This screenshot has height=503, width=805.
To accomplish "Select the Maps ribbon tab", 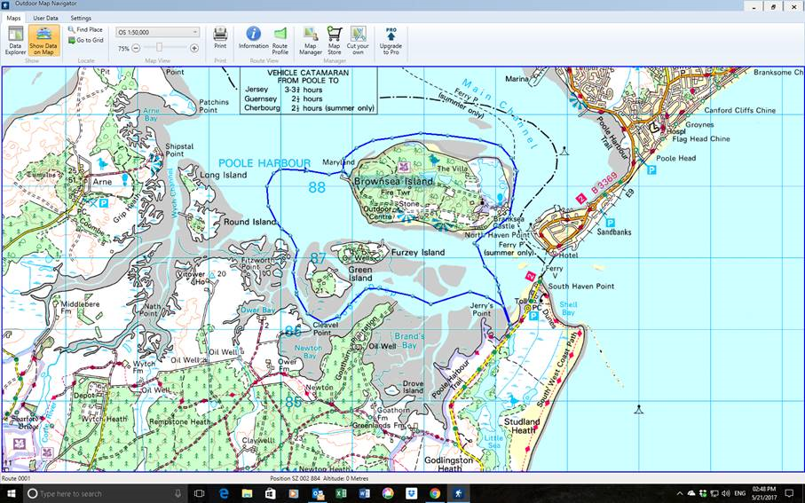I will tap(13, 18).
